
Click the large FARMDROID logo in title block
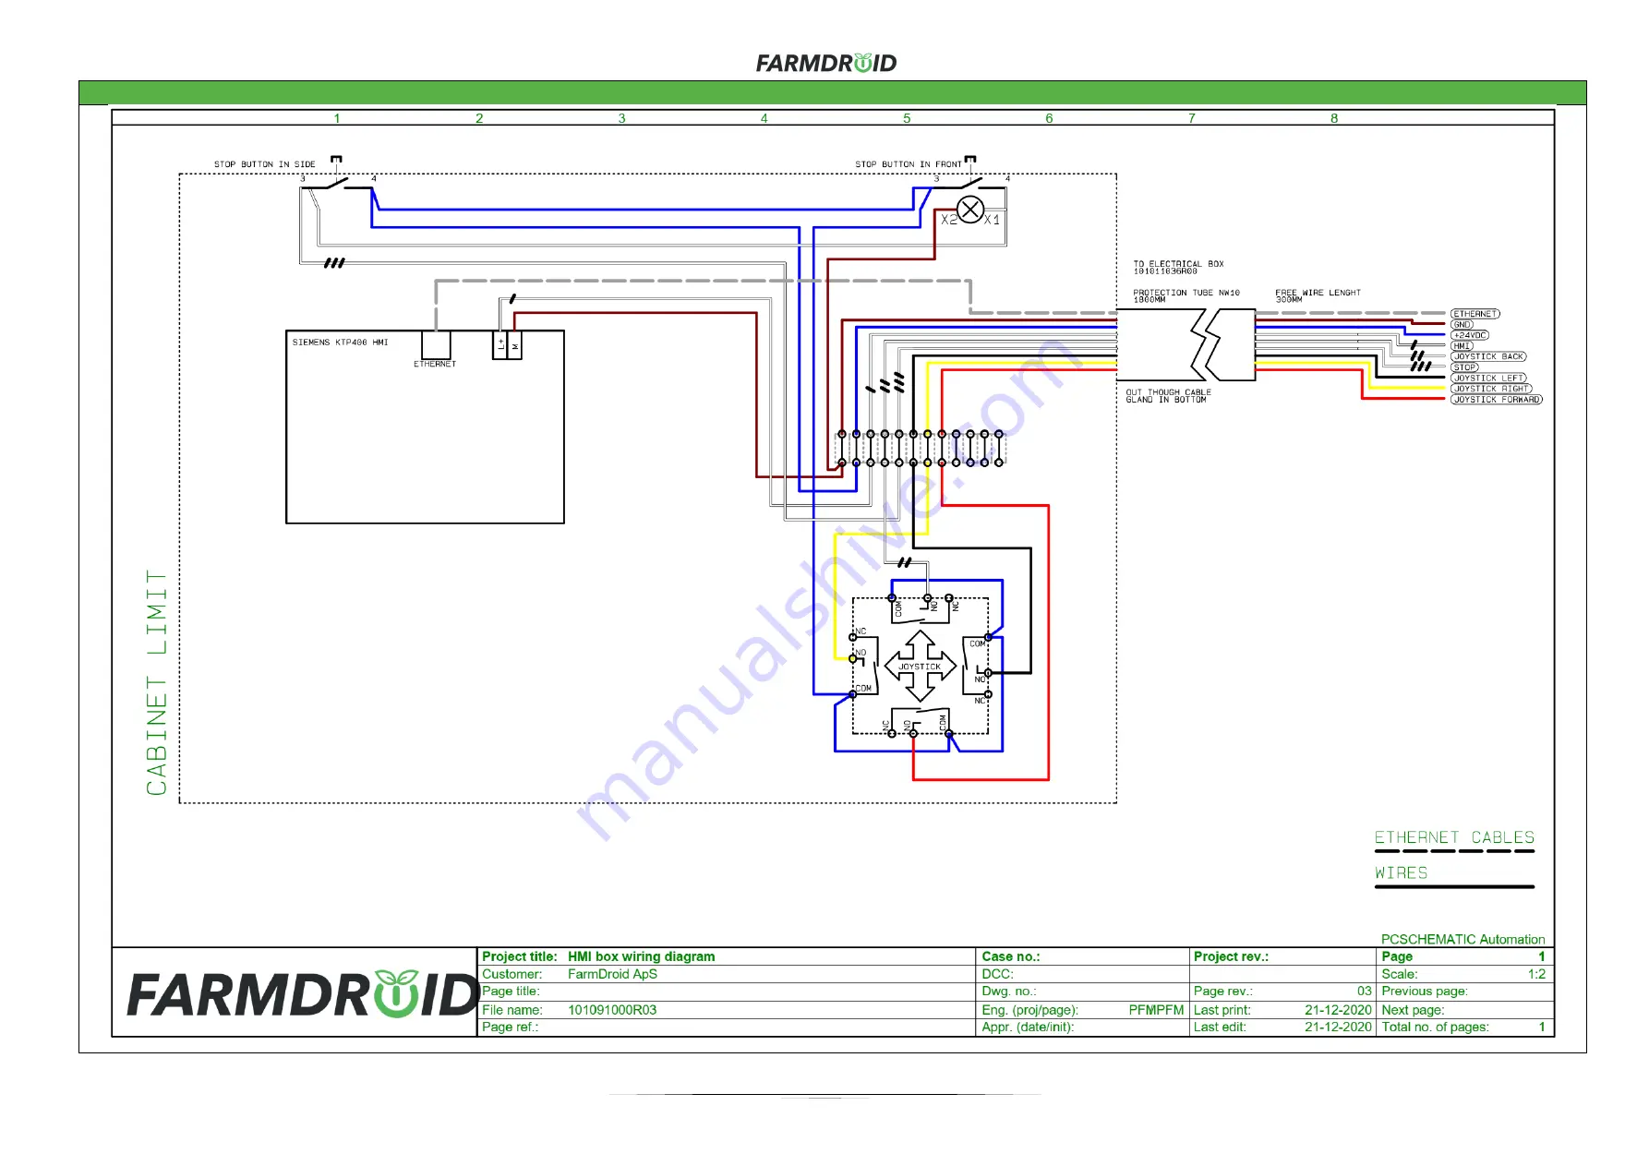click(301, 993)
